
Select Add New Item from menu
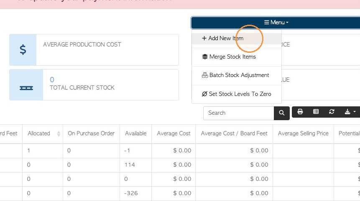[x=237, y=39]
